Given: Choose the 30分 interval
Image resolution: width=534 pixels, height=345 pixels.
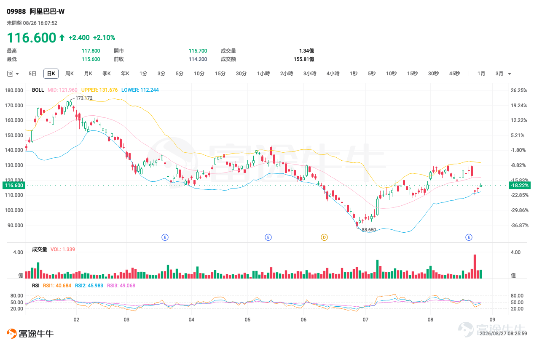Looking at the screenshot, I should coord(242,74).
